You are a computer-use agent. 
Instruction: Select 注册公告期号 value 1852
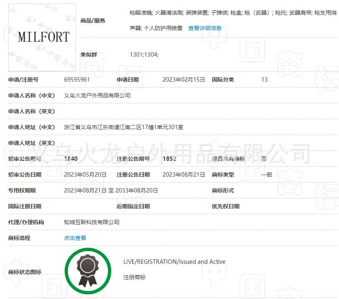(169, 158)
